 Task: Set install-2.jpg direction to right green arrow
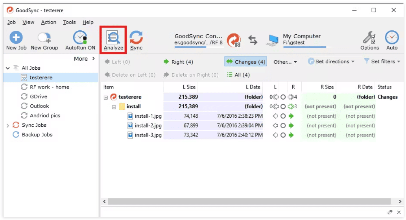pos(291,126)
